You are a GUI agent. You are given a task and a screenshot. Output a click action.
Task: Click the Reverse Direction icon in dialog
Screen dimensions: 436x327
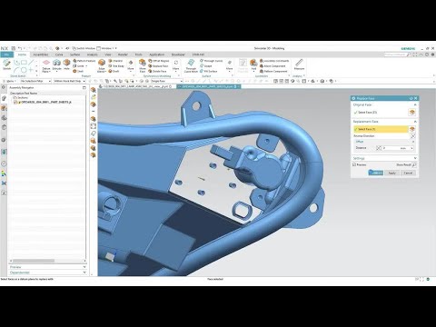pos(412,136)
